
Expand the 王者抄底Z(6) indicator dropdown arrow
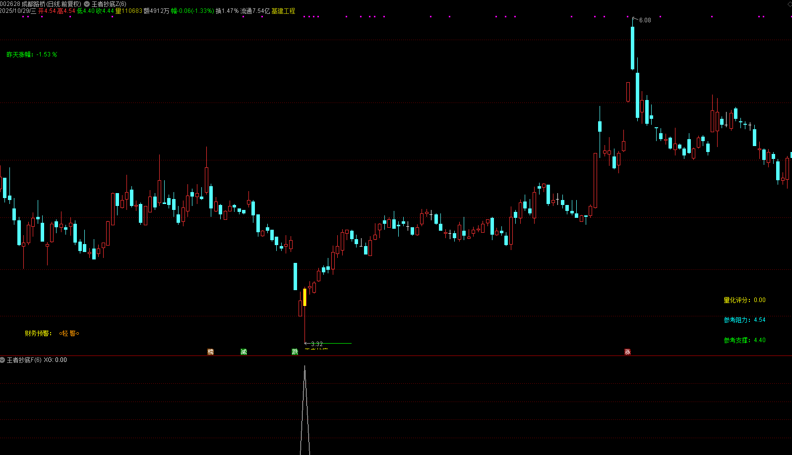coord(87,4)
